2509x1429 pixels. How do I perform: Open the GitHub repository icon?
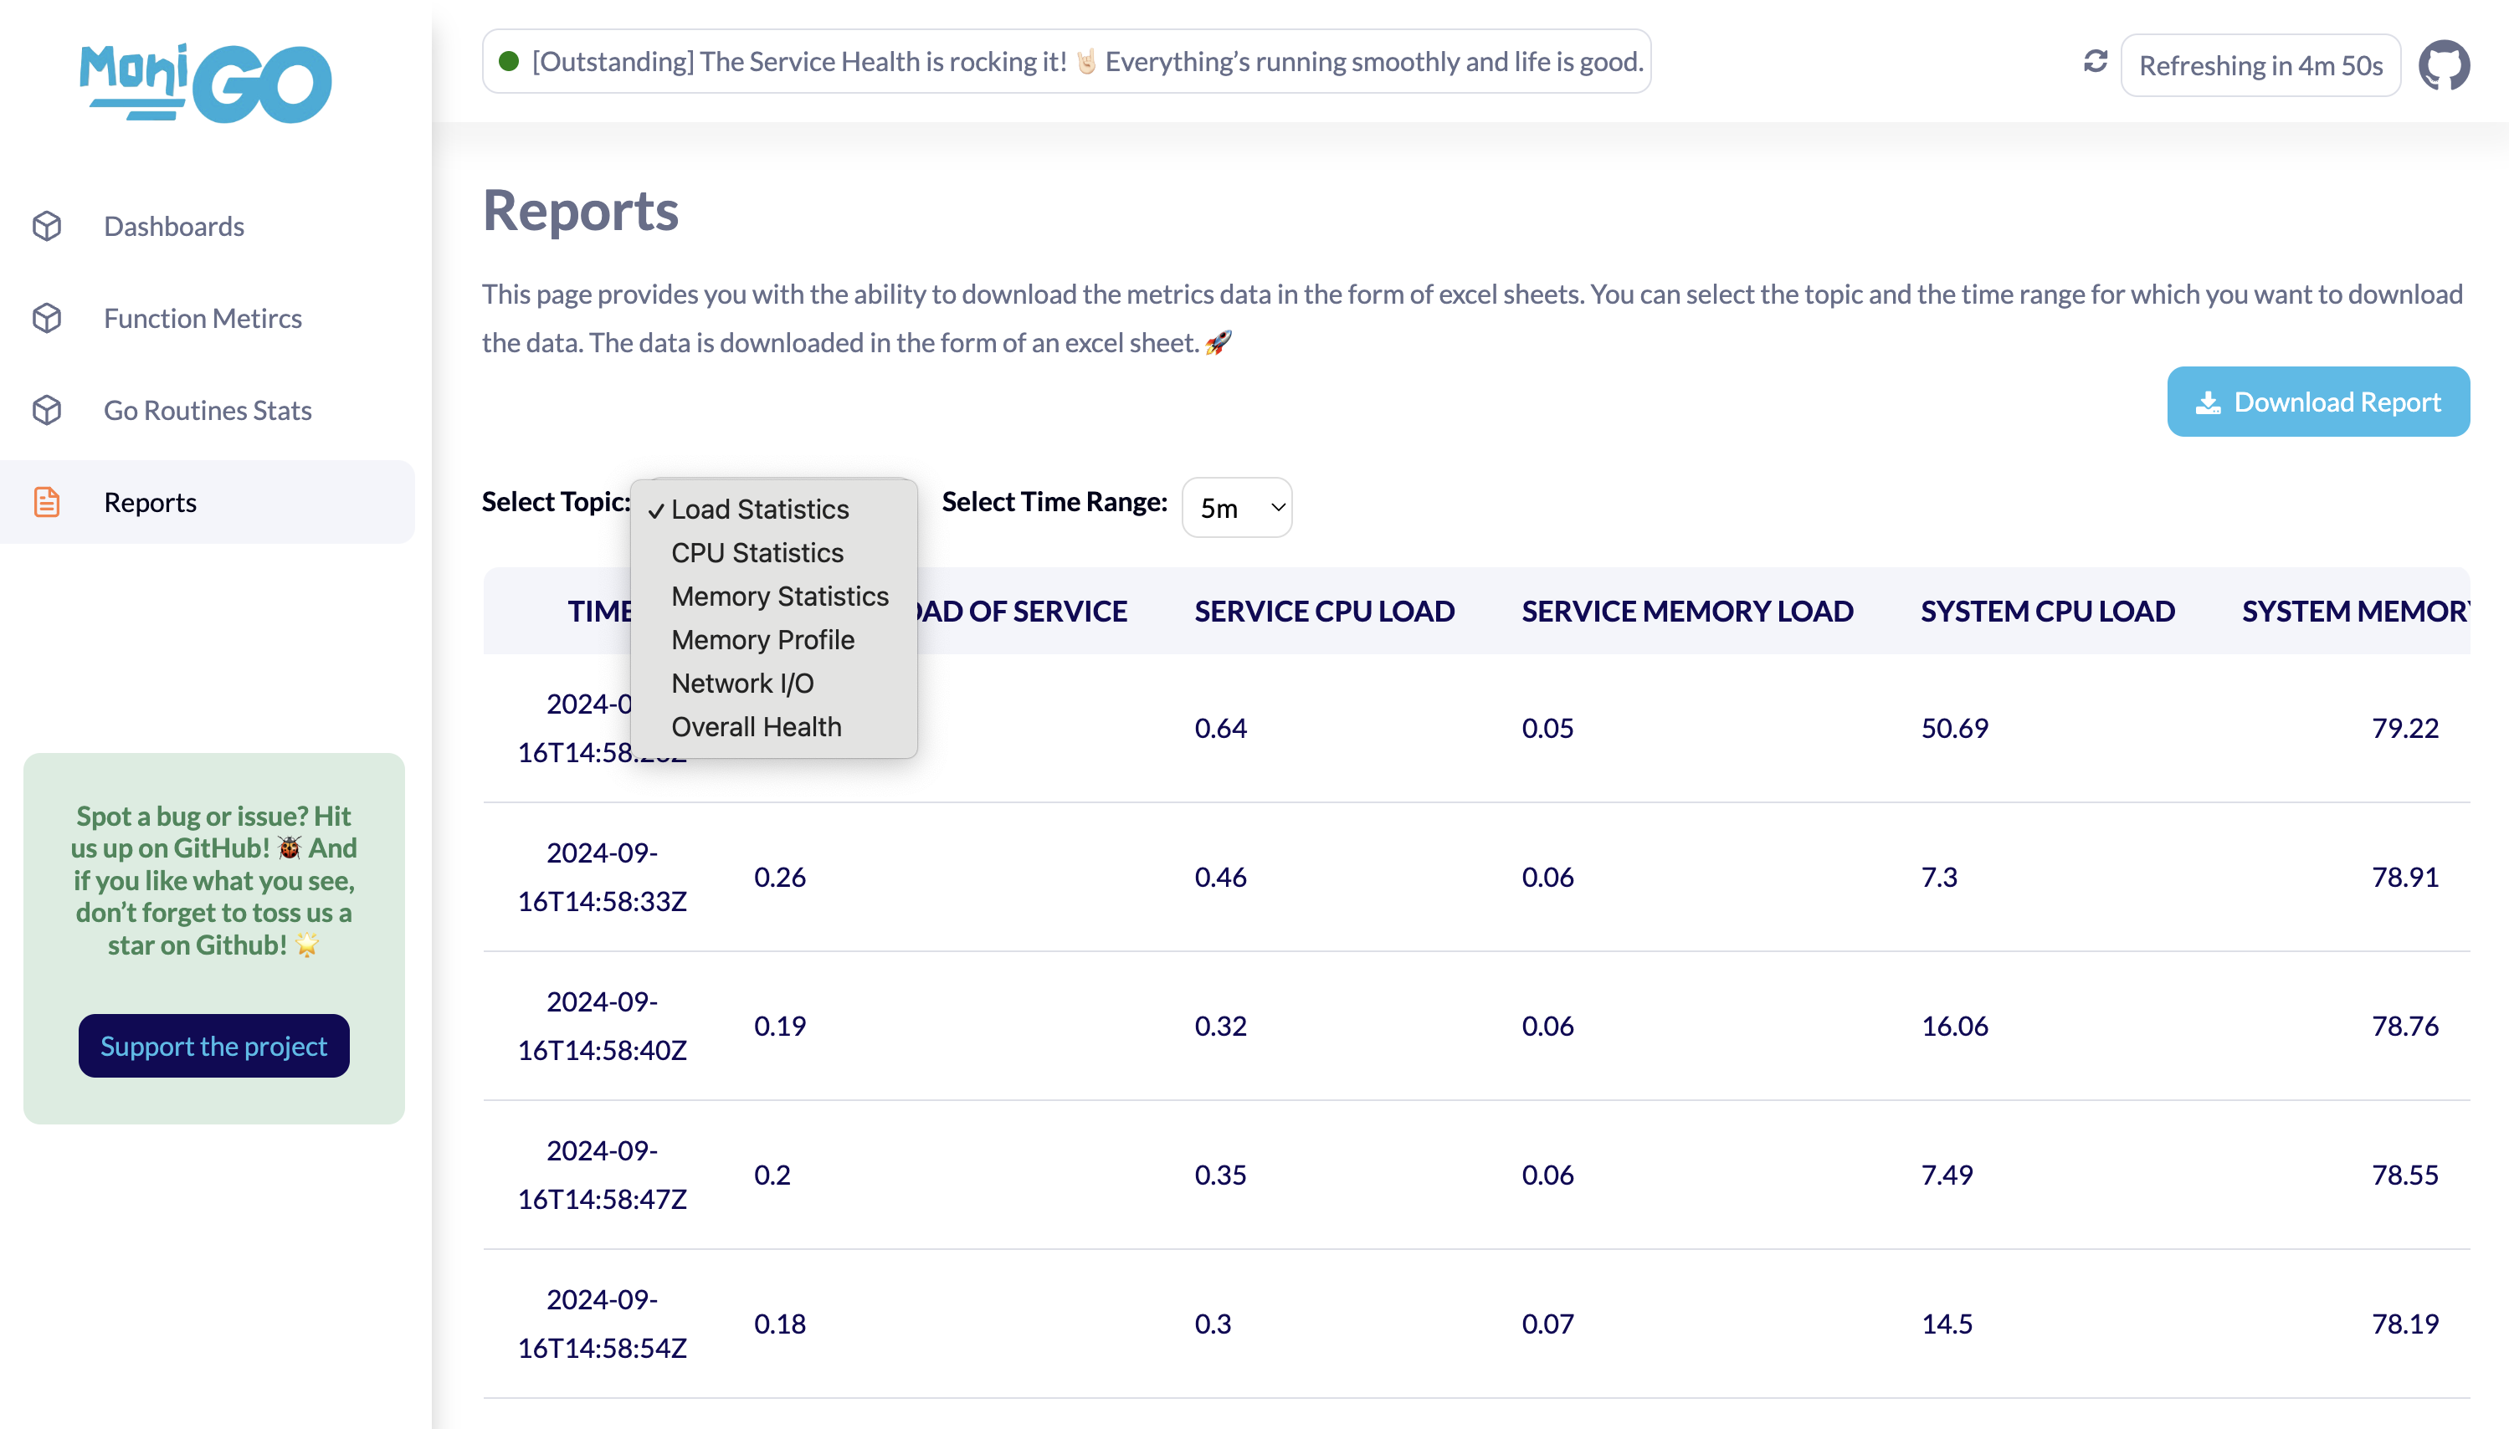coord(2443,64)
